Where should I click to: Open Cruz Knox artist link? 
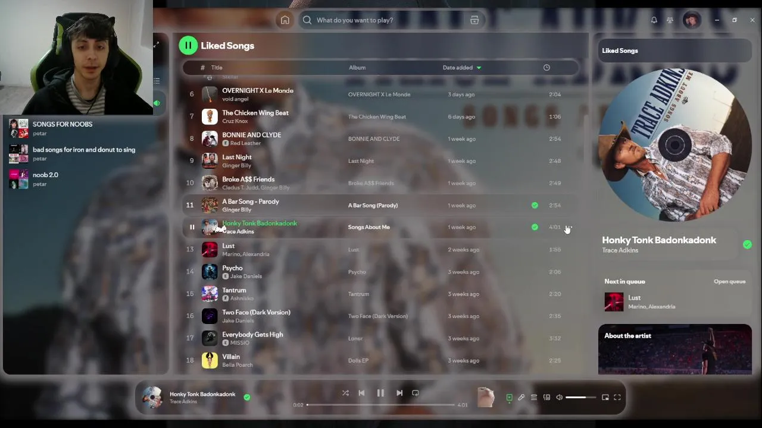pyautogui.click(x=235, y=121)
